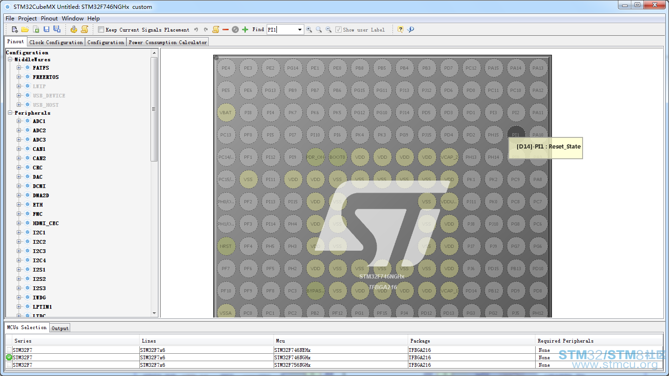Click the Redo arrow in the toolbar
Image resolution: width=669 pixels, height=376 pixels.
(x=206, y=30)
